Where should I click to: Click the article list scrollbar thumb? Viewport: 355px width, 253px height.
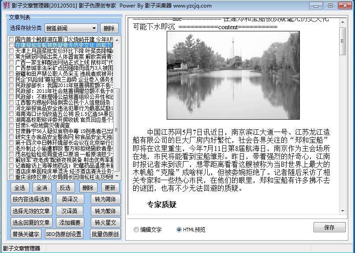coord(117,130)
